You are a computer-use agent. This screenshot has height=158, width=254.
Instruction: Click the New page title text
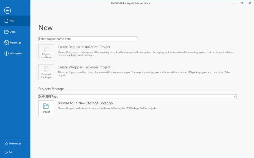(x=45, y=28)
